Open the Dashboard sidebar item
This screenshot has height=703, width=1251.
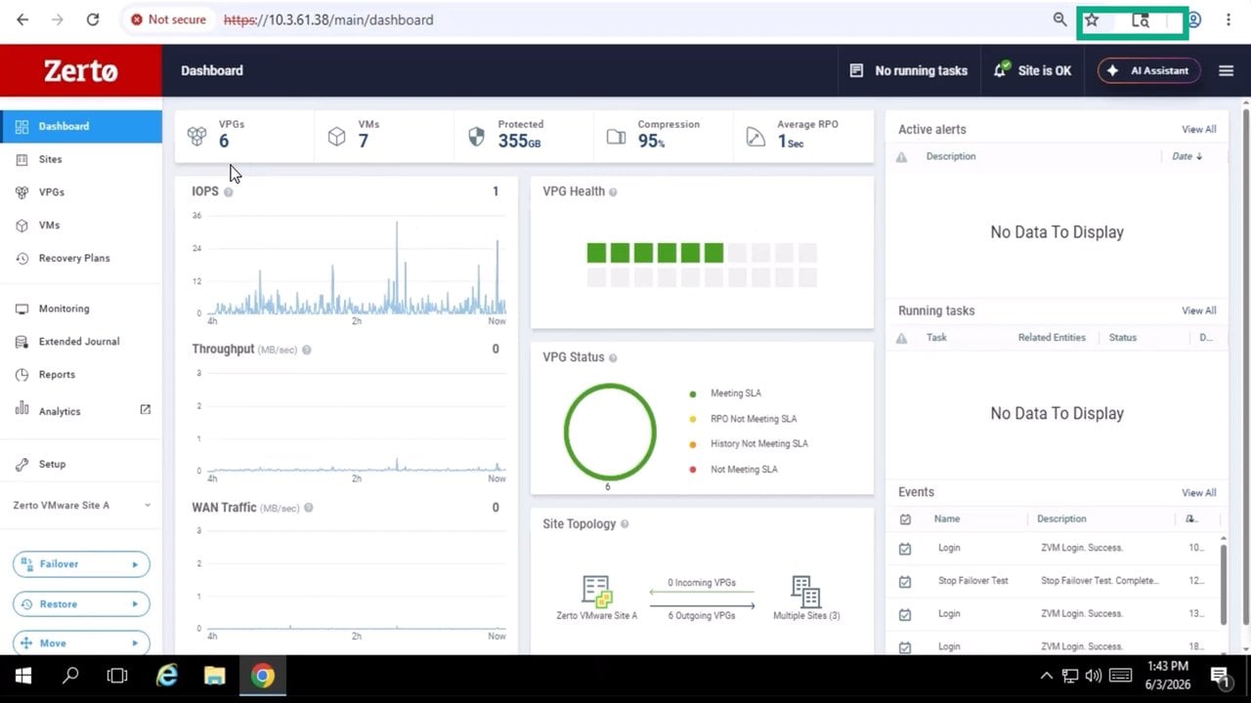click(x=81, y=127)
